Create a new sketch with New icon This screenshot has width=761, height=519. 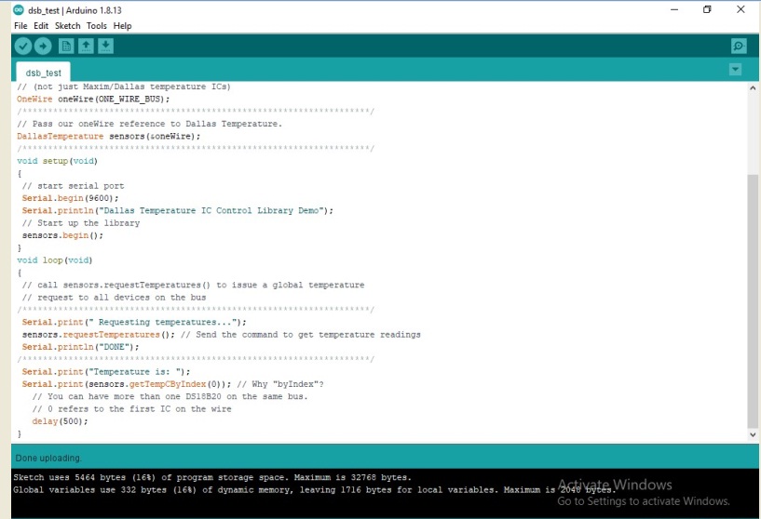(66, 46)
